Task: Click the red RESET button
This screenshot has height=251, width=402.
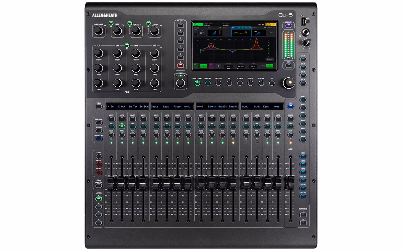Action: (99, 173)
